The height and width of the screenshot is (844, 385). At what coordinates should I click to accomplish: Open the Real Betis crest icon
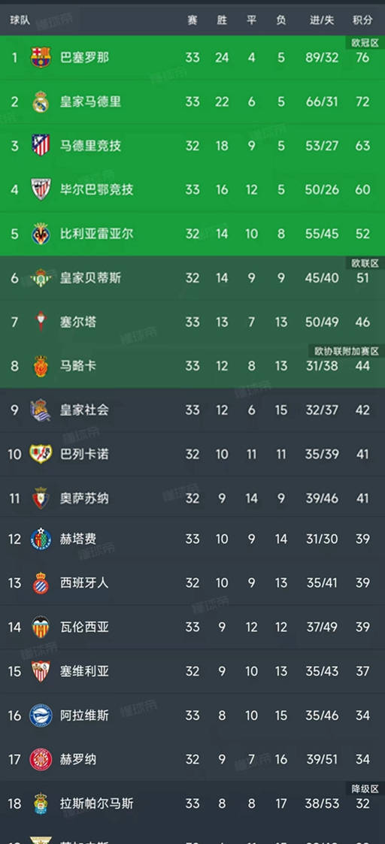[x=41, y=278]
